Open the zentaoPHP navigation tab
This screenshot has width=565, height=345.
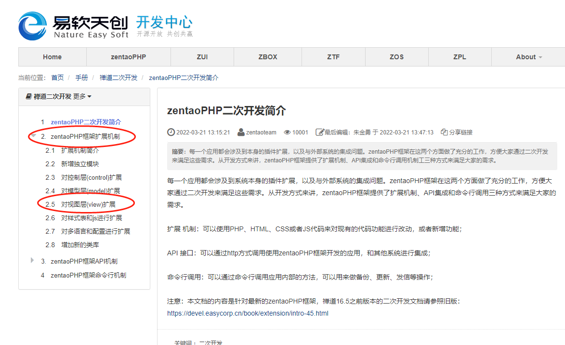coord(128,57)
